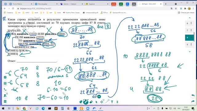Select the text T tool
The width and height of the screenshot is (197, 111).
pyautogui.click(x=112, y=102)
